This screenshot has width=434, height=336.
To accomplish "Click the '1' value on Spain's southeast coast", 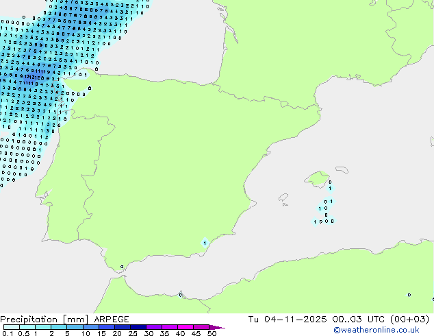I will tap(205, 243).
